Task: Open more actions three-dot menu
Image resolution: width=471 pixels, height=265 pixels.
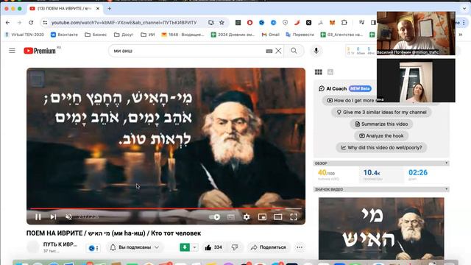Action: coord(300,247)
